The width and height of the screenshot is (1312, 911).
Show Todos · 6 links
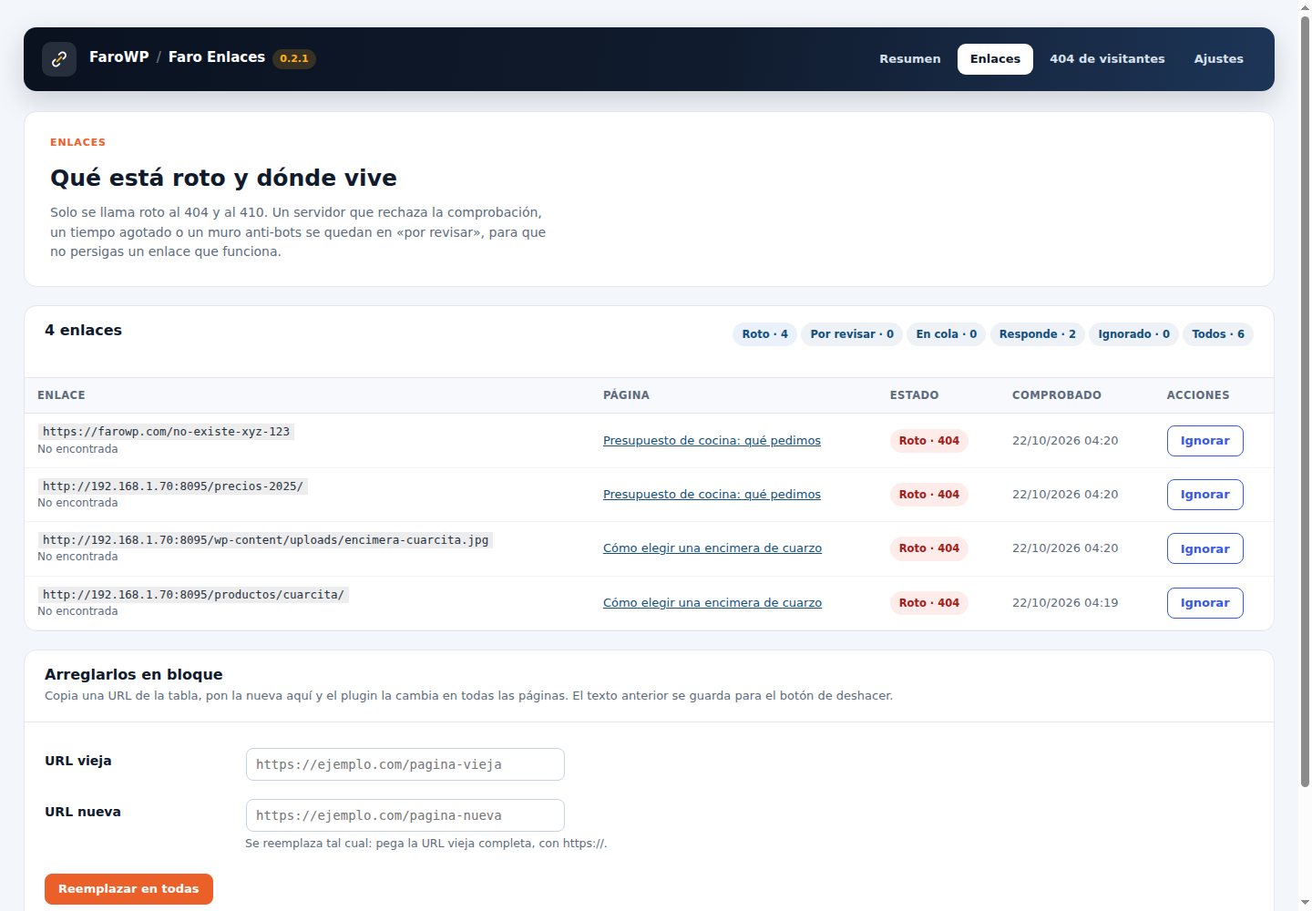point(1218,334)
